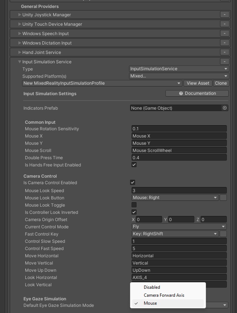Click the Camera Origin Offset label

tap(46, 220)
